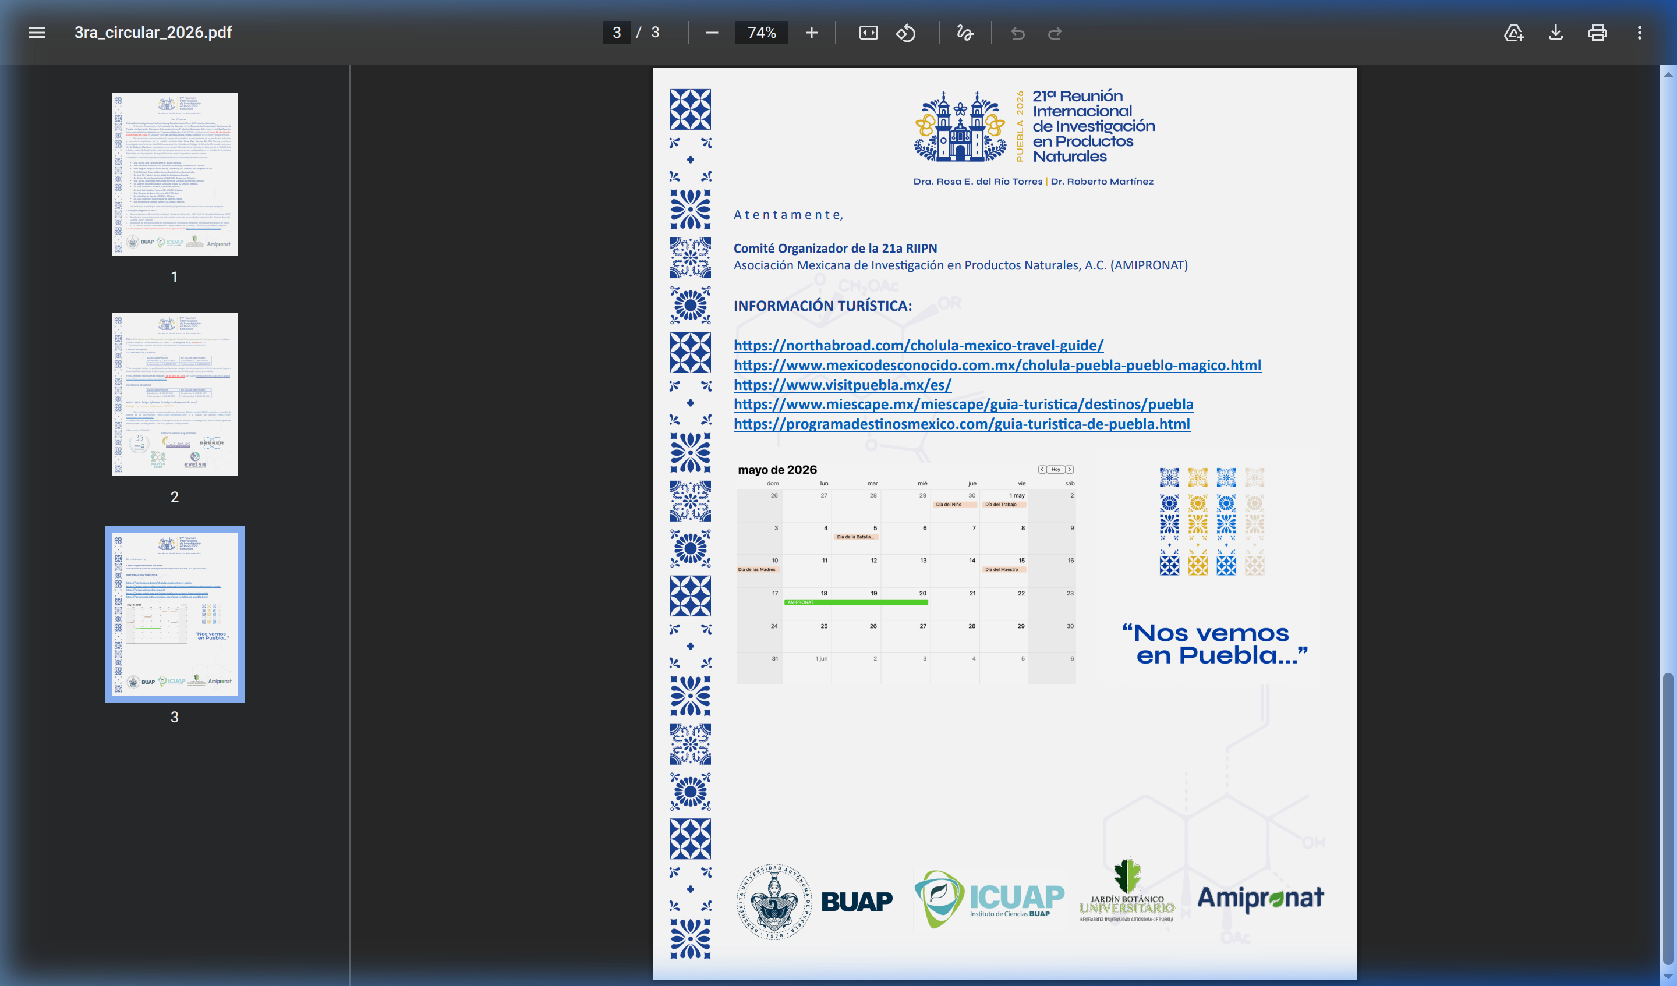Rotate the document counterclockwise

(x=905, y=33)
